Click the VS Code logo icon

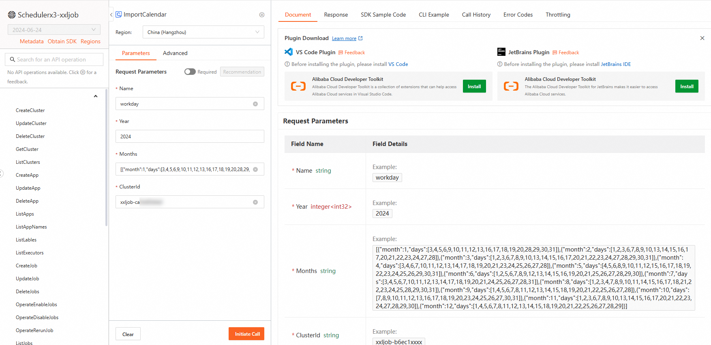(x=289, y=52)
